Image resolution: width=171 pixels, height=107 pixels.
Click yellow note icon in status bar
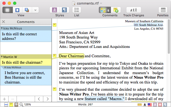pyautogui.click(x=11, y=105)
